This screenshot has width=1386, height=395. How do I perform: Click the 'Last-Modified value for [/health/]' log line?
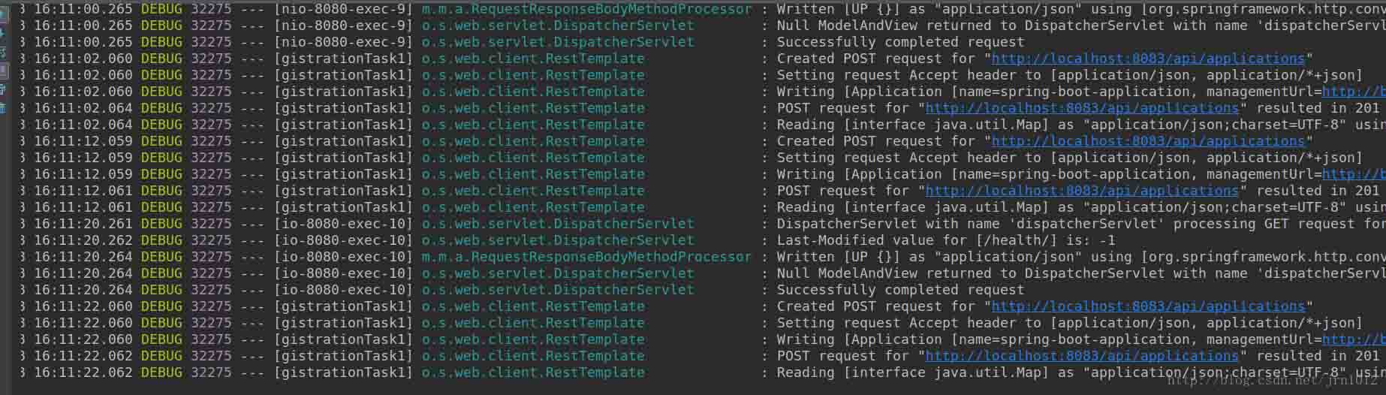pos(946,240)
